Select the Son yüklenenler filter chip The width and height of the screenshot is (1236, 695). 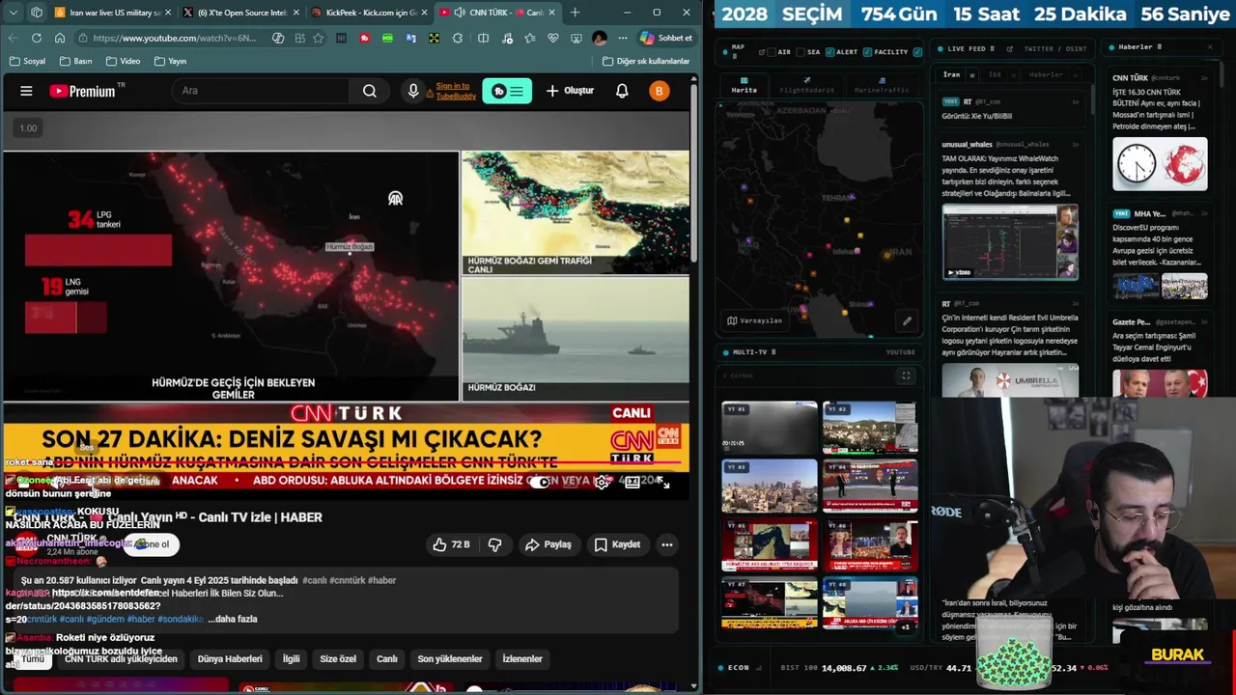(450, 659)
